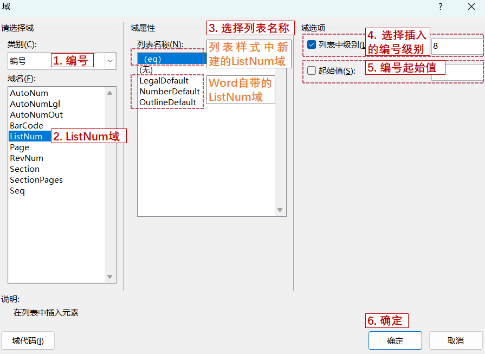Viewport: 485px width, 354px height.
Task: Uncheck the 列表中级别 checkbox
Action: tap(311, 45)
